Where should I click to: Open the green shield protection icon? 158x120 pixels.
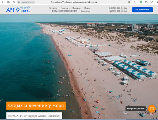click(x=141, y=2)
